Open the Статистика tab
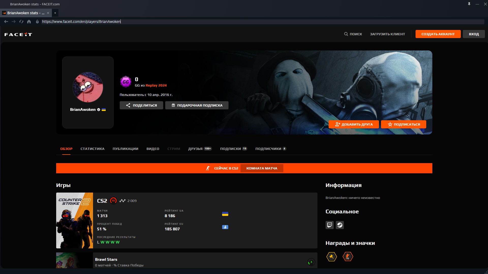 (93, 149)
